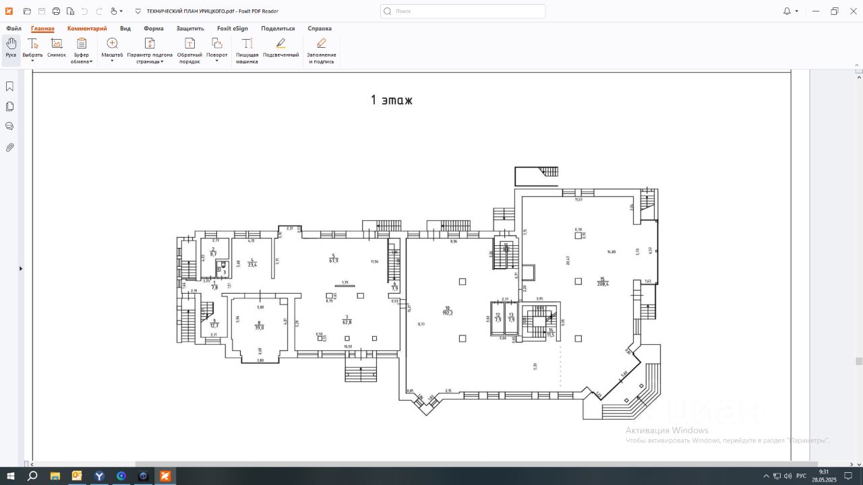The image size is (863, 485).
Task: Open the Файл menu
Action: pyautogui.click(x=13, y=28)
